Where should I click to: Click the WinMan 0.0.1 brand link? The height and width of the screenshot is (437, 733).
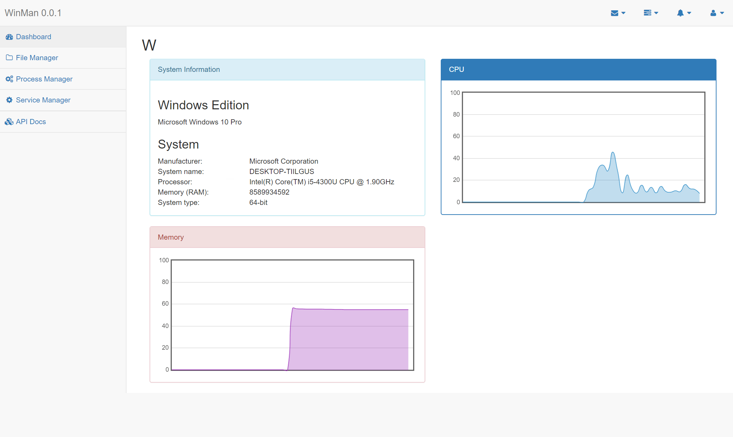33,13
